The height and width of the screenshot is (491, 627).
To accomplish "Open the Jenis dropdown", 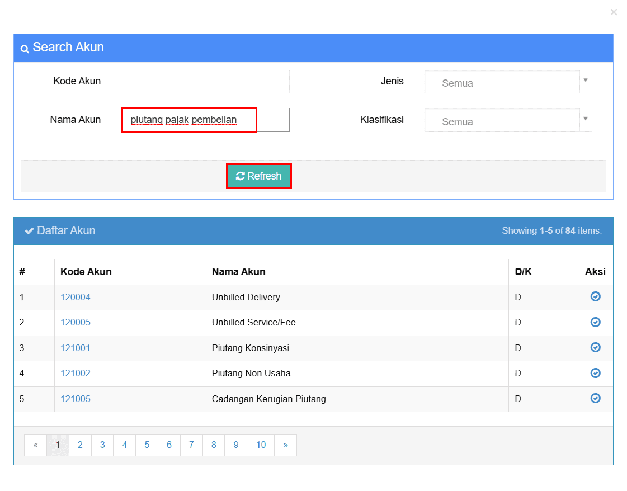I will tap(507, 82).
